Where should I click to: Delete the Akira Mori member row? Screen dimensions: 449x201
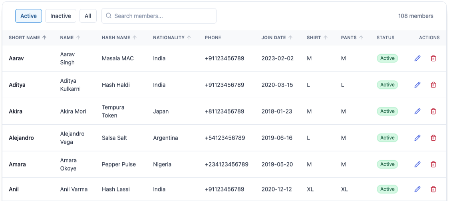tap(433, 111)
